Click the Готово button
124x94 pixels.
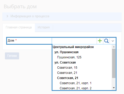12,56
